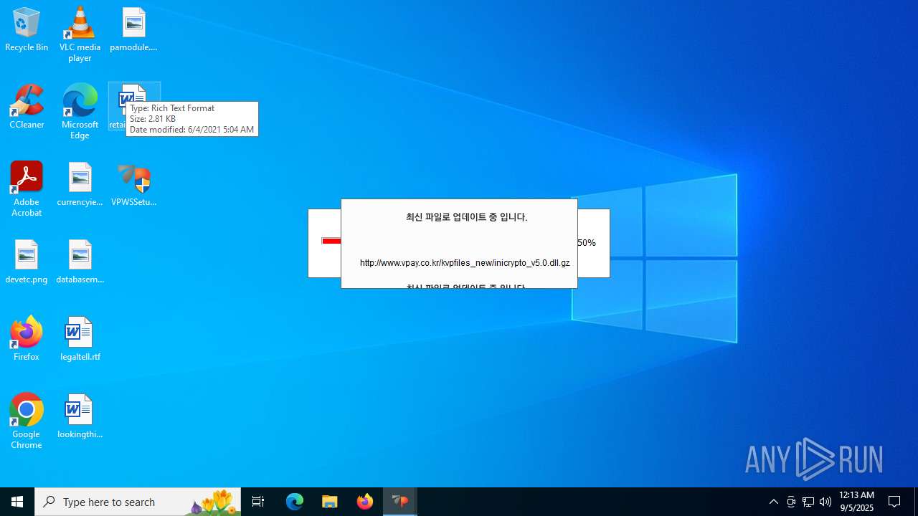Open Edge from the taskbar
This screenshot has width=918, height=516.
[x=295, y=502]
